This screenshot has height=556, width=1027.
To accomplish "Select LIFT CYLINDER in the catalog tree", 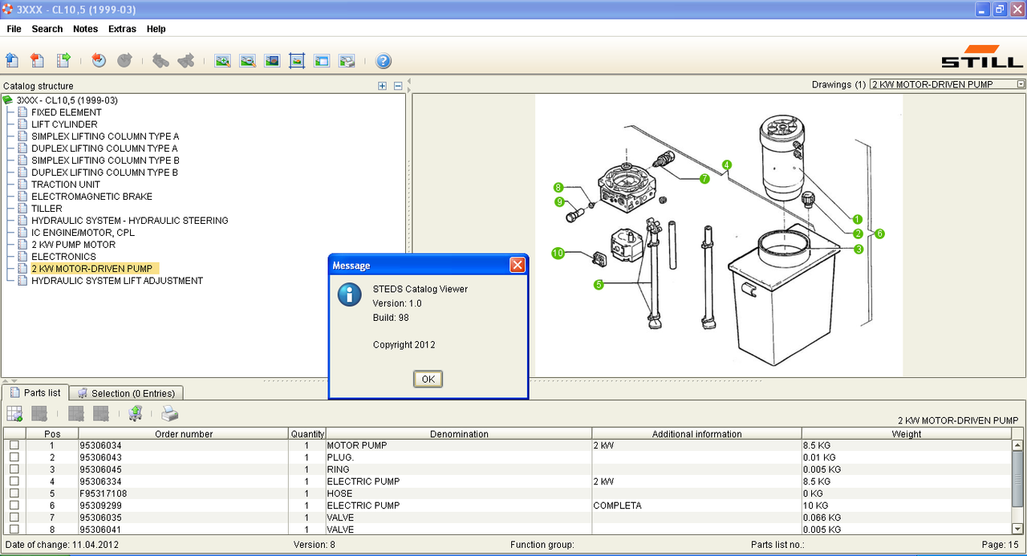I will [64, 124].
